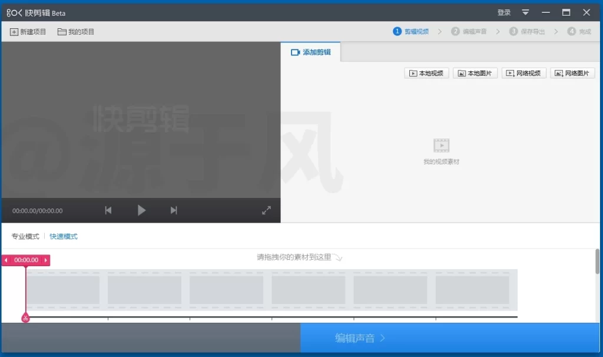Go to step 4 完成
This screenshot has width=603, height=357.
pos(579,32)
